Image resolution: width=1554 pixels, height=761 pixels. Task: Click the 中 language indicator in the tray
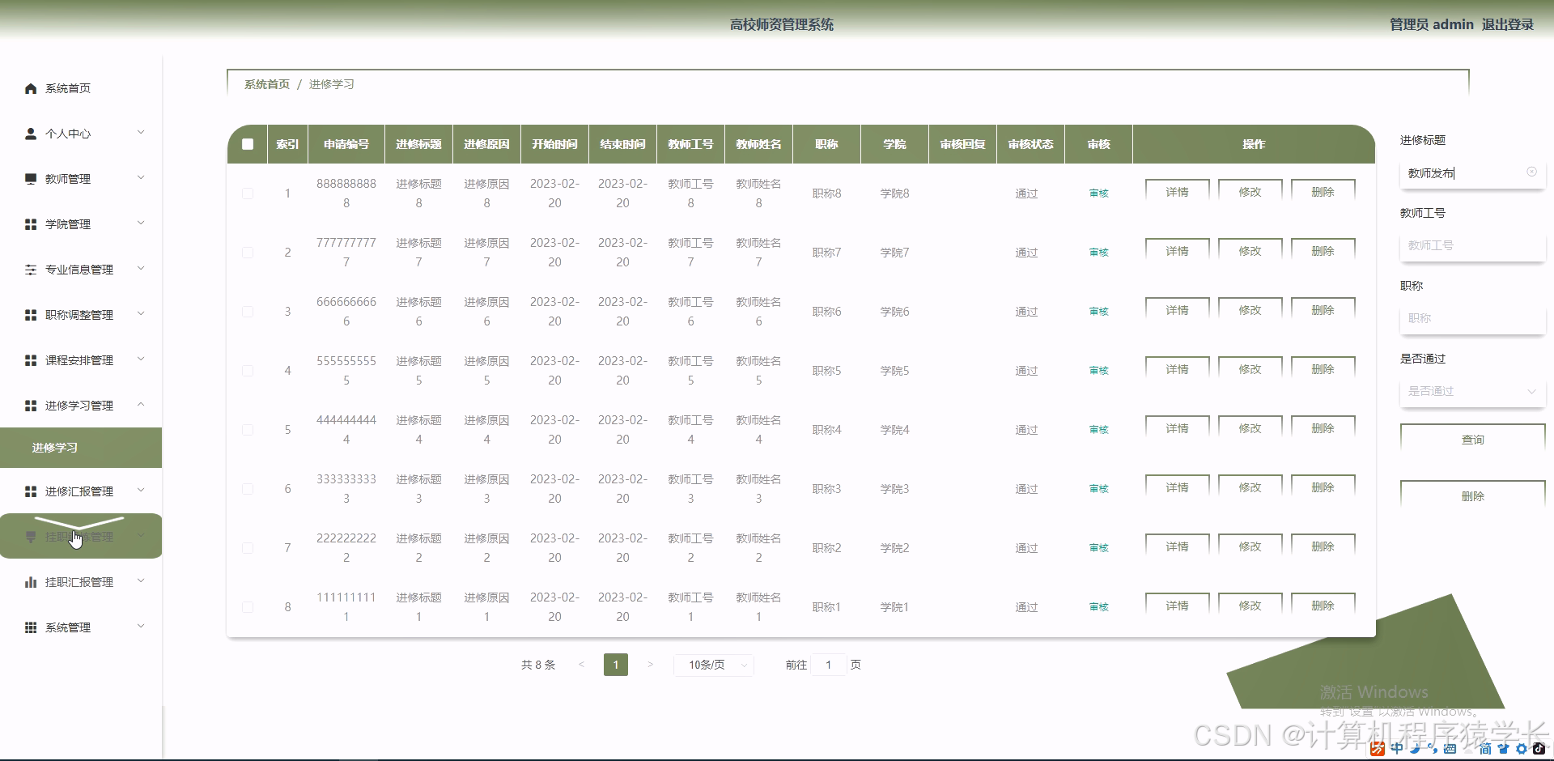[x=1397, y=749]
